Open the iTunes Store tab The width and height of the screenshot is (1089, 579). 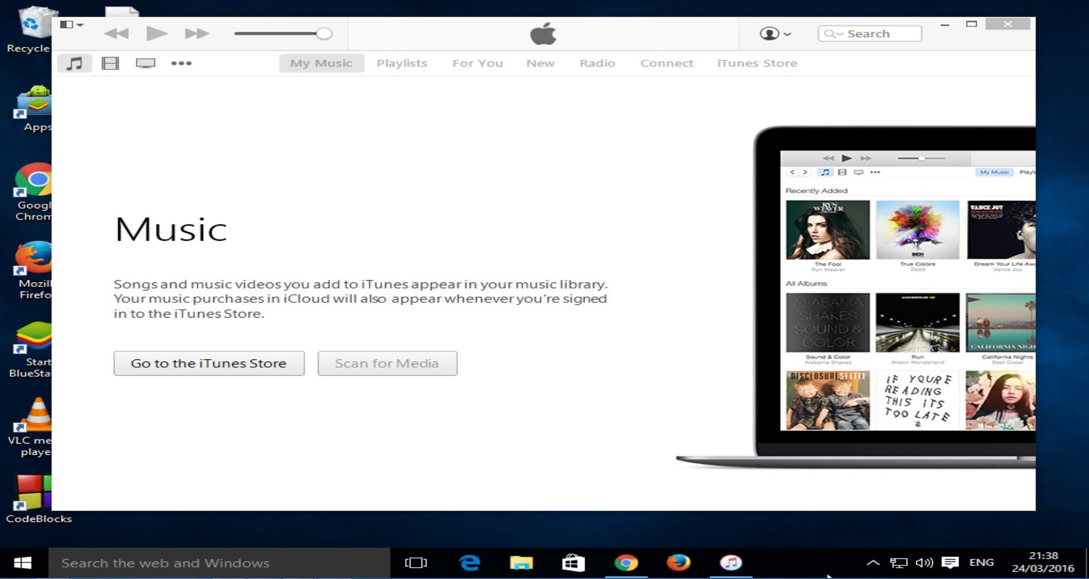[x=756, y=63]
